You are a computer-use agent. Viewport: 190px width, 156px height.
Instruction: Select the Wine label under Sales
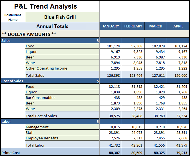62,63
